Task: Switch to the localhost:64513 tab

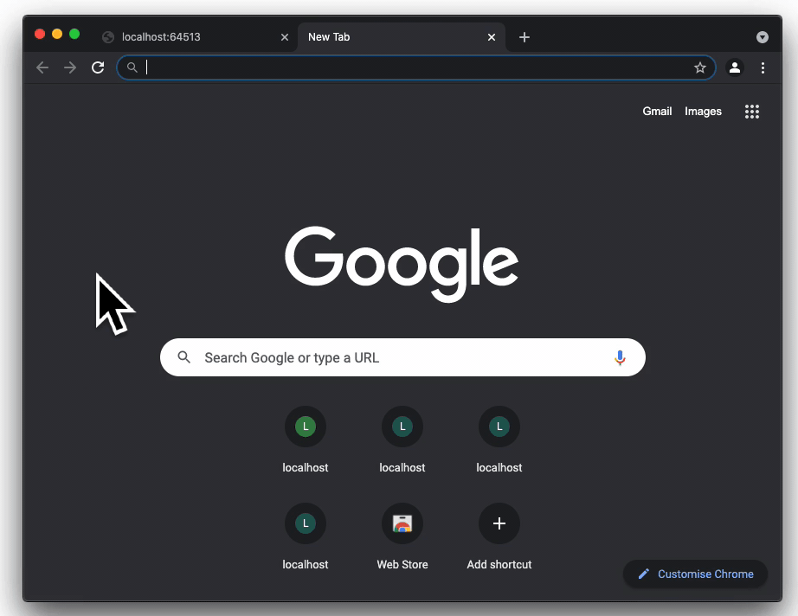Action: pyautogui.click(x=197, y=37)
